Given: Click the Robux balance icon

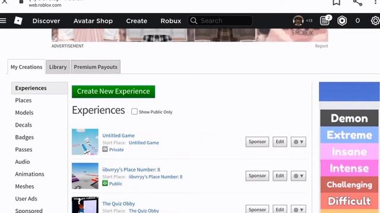Looking at the screenshot, I should pos(342,21).
